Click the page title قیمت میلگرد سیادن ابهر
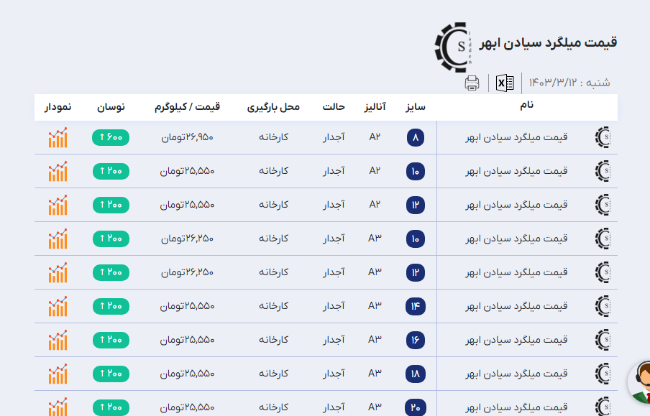The width and height of the screenshot is (650, 416). pyautogui.click(x=549, y=42)
